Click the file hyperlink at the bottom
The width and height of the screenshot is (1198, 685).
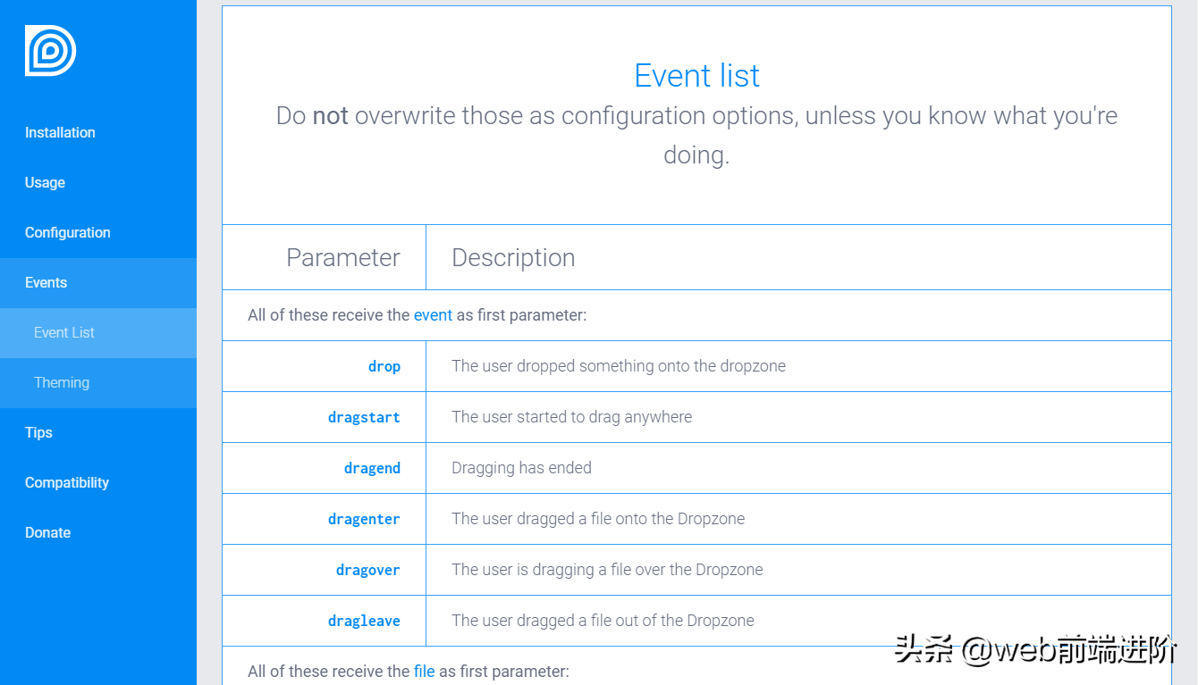[424, 671]
